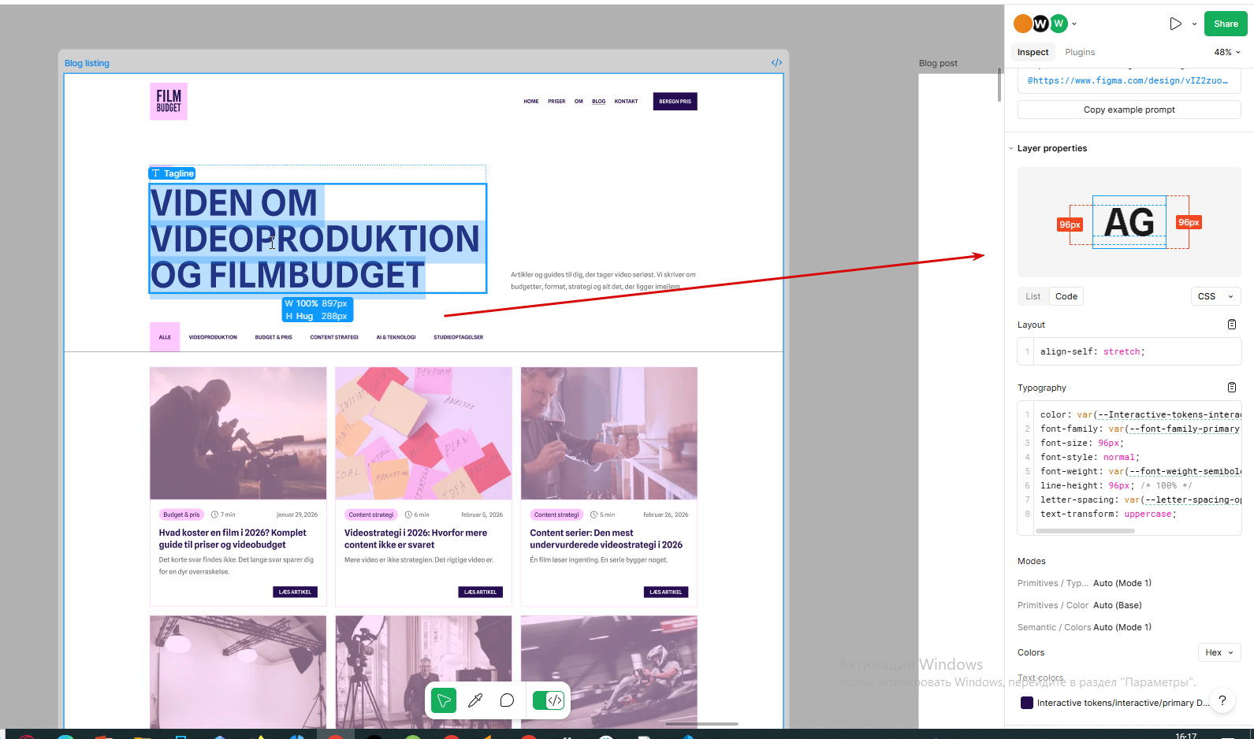Viewport: 1254px width, 739px height.
Task: Click the Typography code horizontal scrollbar
Action: point(1085,531)
